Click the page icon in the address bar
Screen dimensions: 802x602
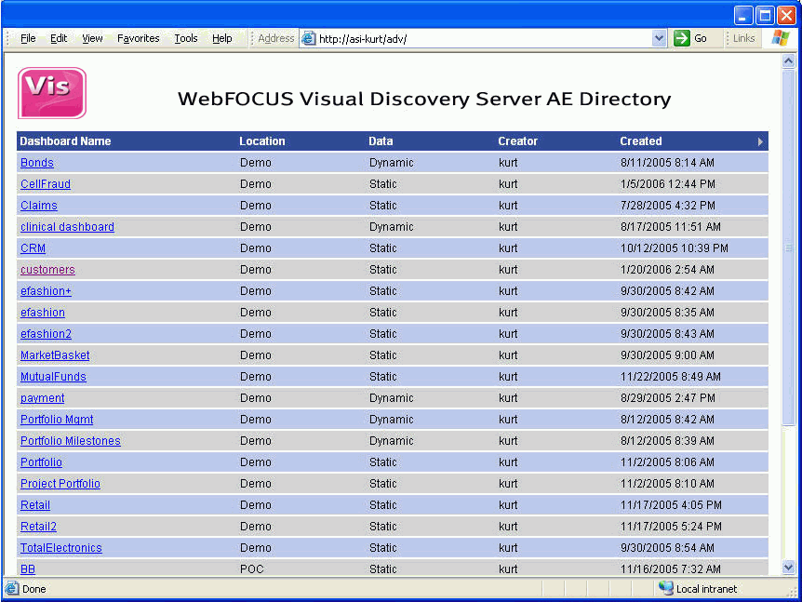point(308,38)
